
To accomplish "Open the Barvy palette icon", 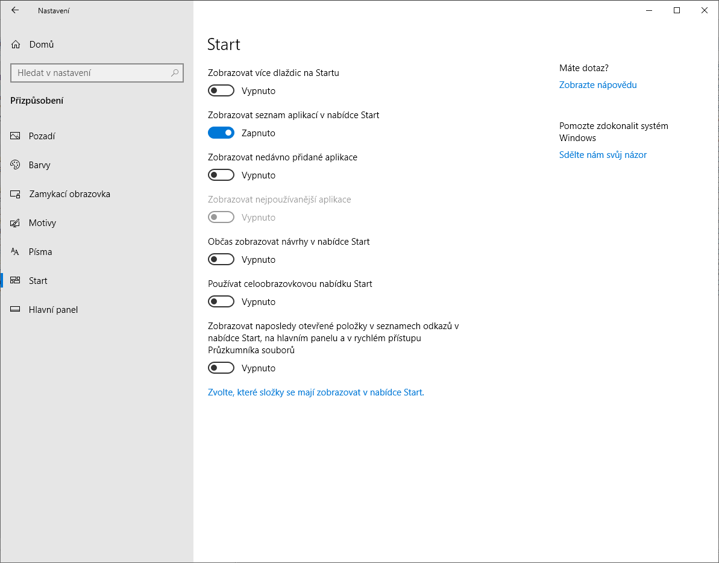I will (16, 165).
